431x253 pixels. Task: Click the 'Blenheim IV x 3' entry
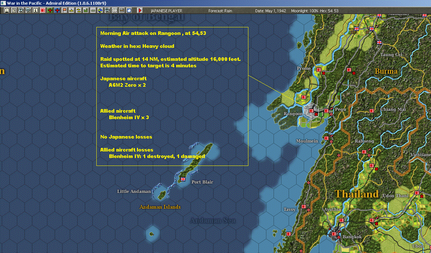tap(129, 117)
